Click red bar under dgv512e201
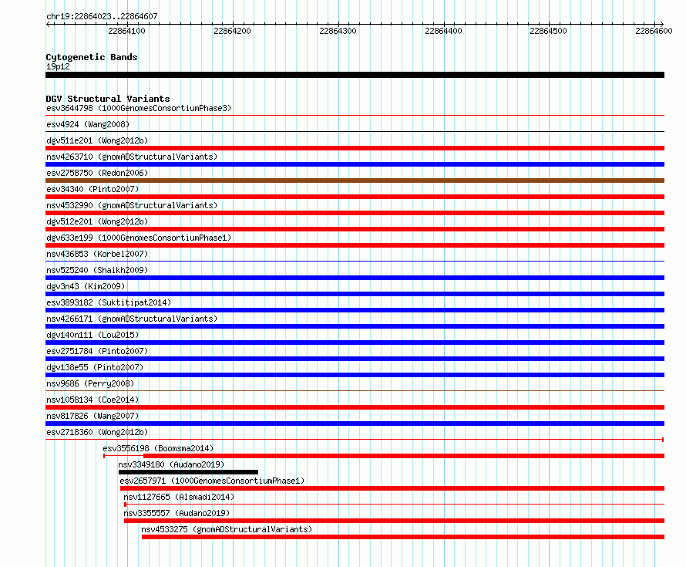This screenshot has width=686, height=567. [x=355, y=229]
